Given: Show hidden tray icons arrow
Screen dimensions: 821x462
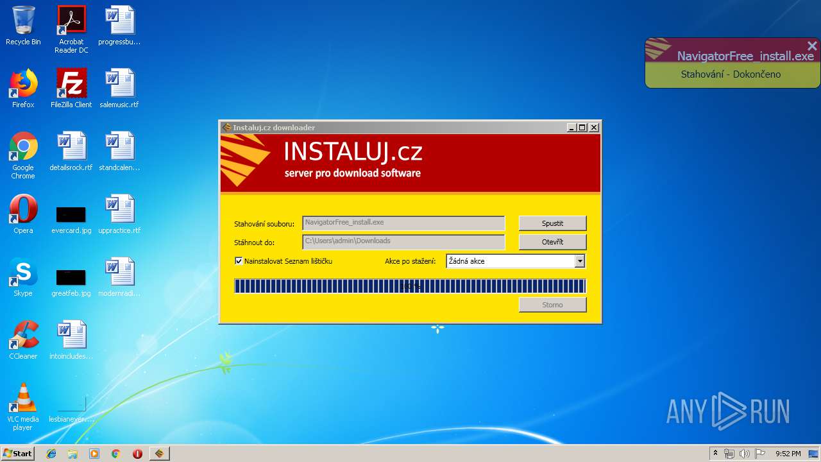Looking at the screenshot, I should pyautogui.click(x=715, y=454).
